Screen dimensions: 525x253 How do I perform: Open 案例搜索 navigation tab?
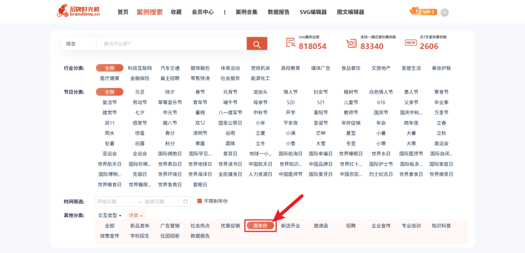click(x=150, y=12)
